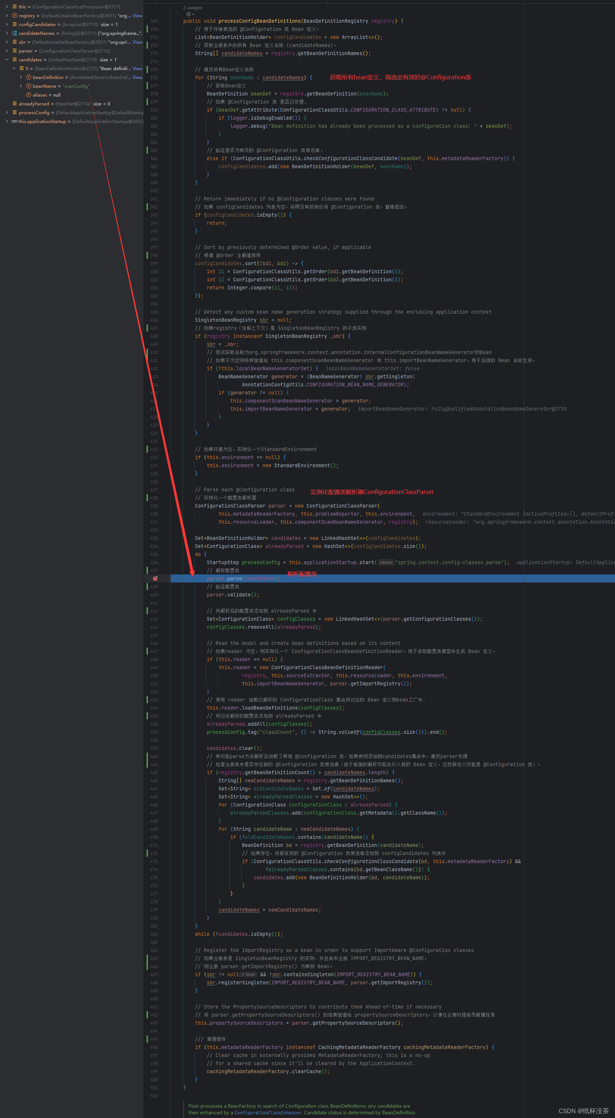This screenshot has width=615, height=1118.
Task: Expand the registry variable node
Action: pyautogui.click(x=7, y=16)
